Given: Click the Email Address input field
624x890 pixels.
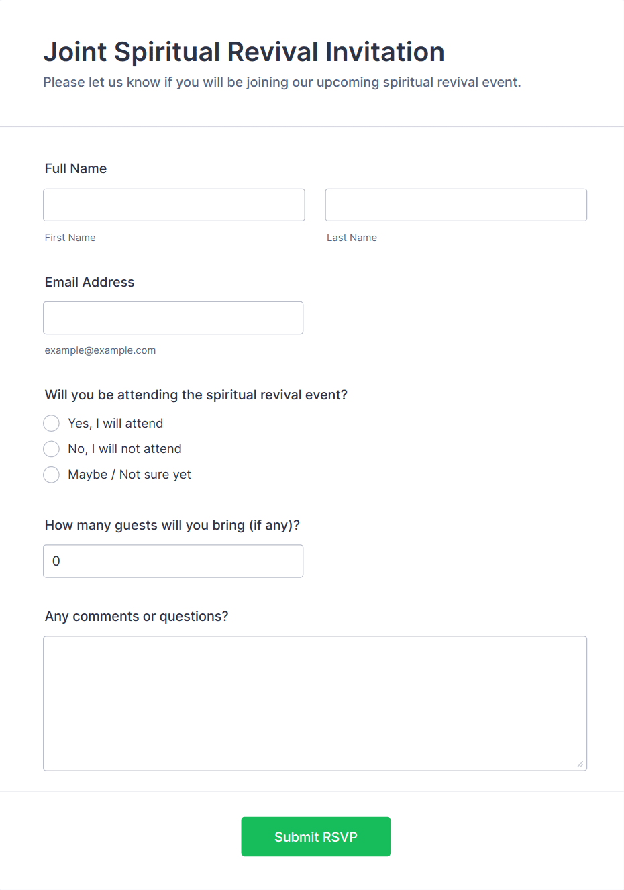Looking at the screenshot, I should tap(173, 317).
